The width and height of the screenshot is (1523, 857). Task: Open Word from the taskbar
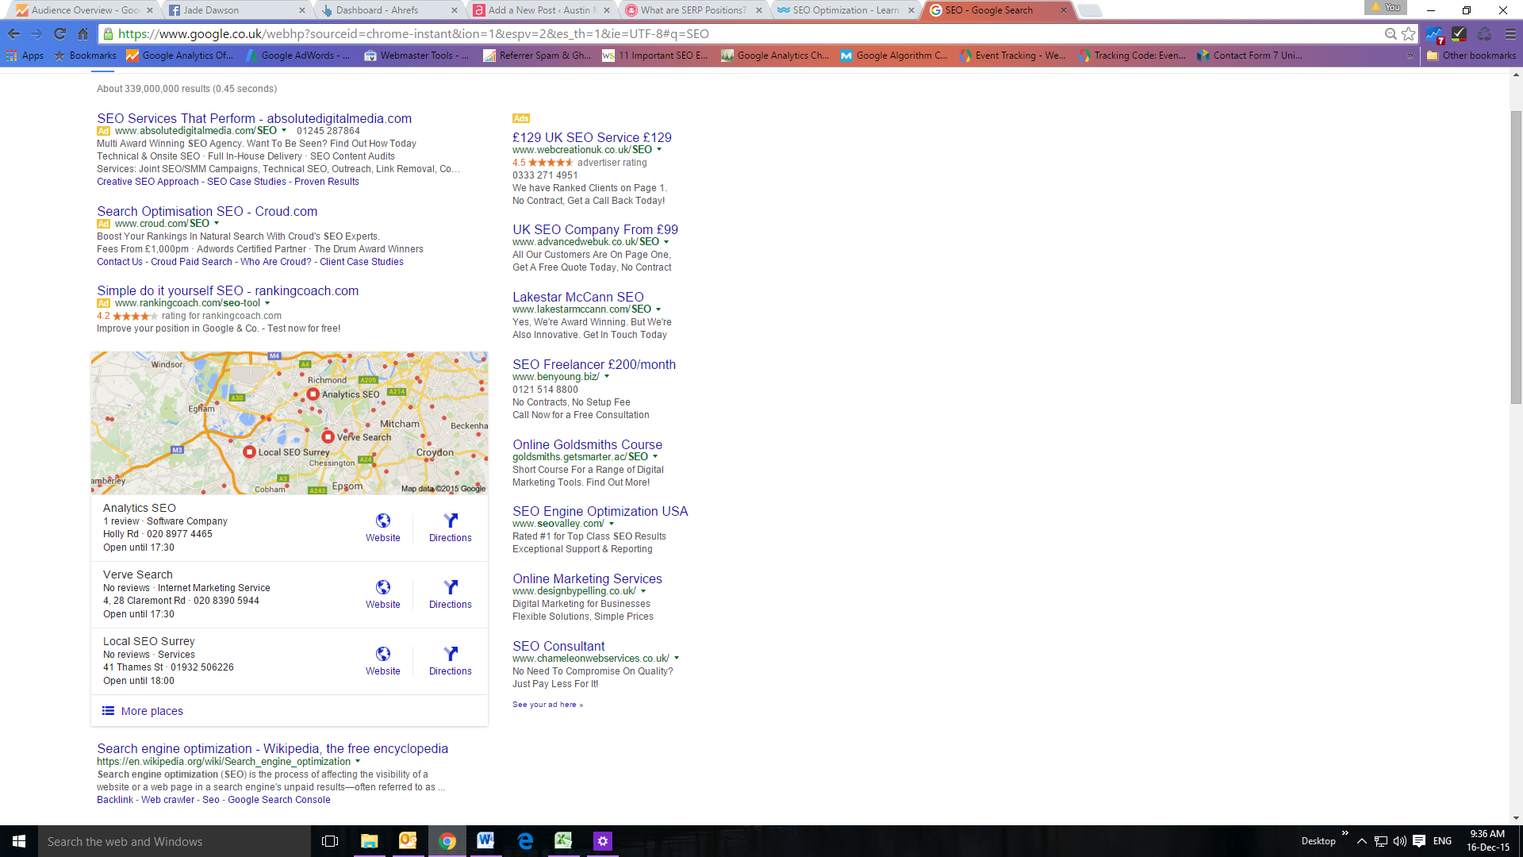click(485, 841)
